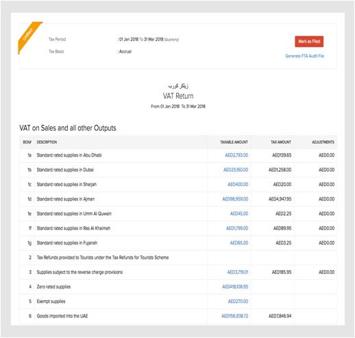Viewport: 355px width, 338px height.
Task: Select the Tax Basis label
Action: pos(56,52)
